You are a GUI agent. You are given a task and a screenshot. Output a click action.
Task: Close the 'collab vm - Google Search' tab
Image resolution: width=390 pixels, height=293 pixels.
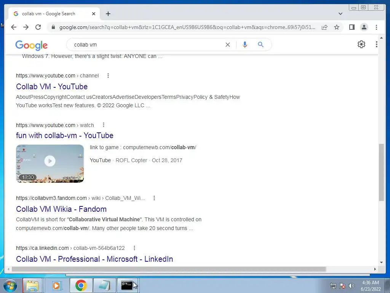coord(94,14)
